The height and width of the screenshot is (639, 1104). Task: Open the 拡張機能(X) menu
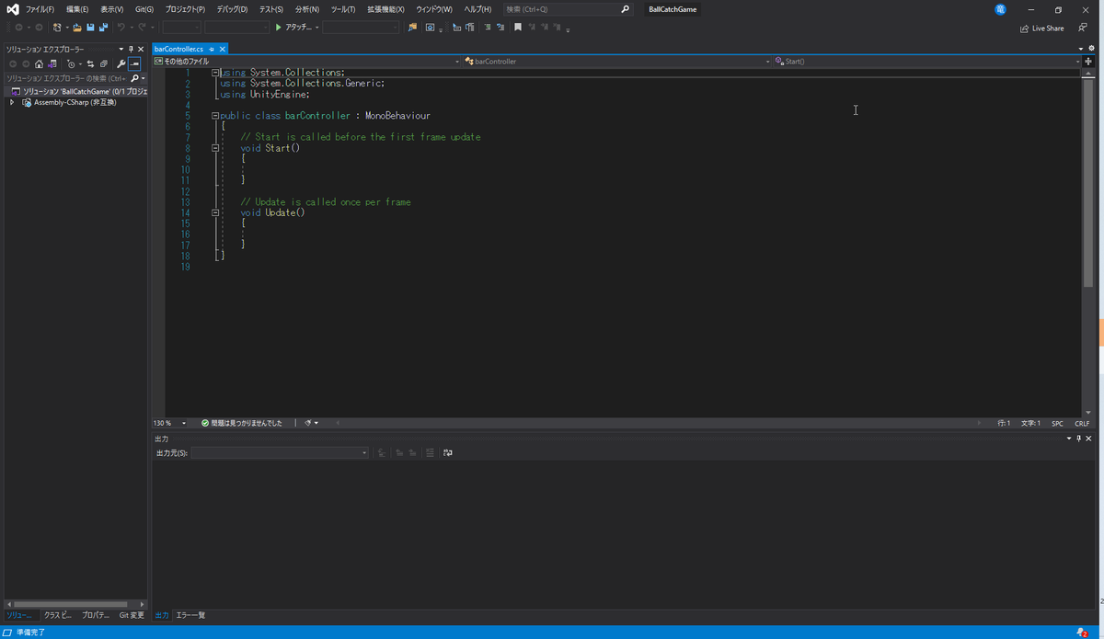point(385,9)
